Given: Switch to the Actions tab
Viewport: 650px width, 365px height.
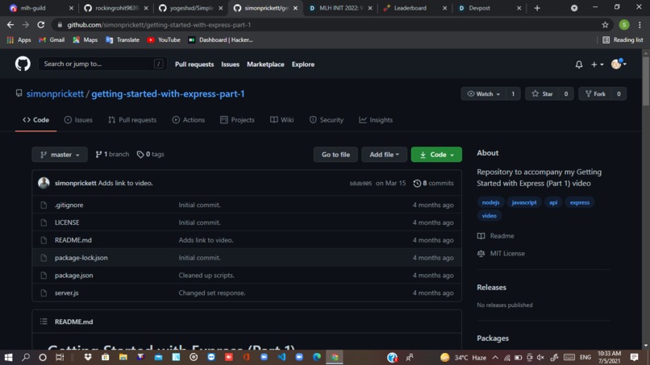Looking at the screenshot, I should [x=189, y=120].
